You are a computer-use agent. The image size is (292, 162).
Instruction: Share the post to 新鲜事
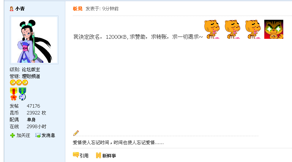click(109, 156)
